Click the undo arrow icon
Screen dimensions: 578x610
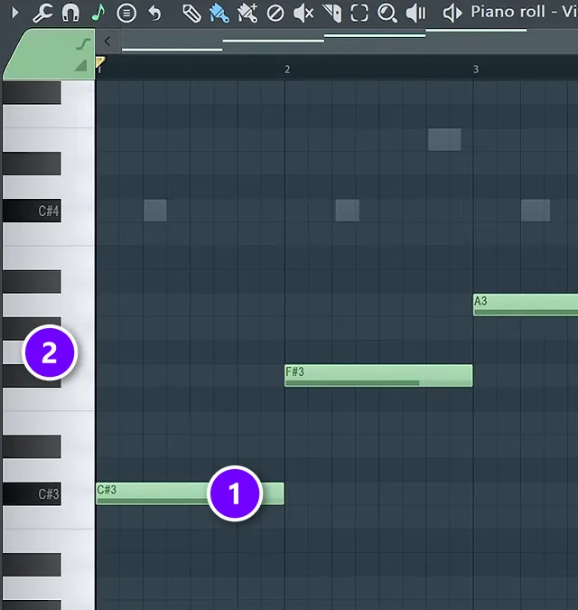pos(154,14)
